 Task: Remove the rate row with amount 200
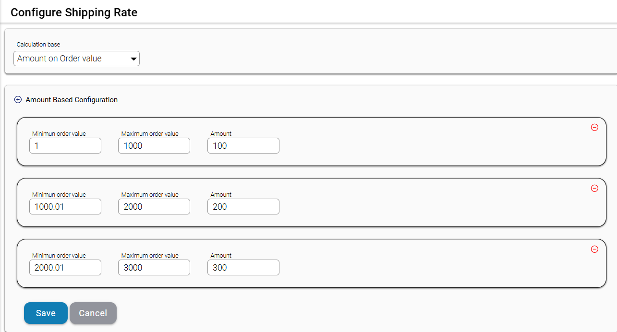pos(594,189)
